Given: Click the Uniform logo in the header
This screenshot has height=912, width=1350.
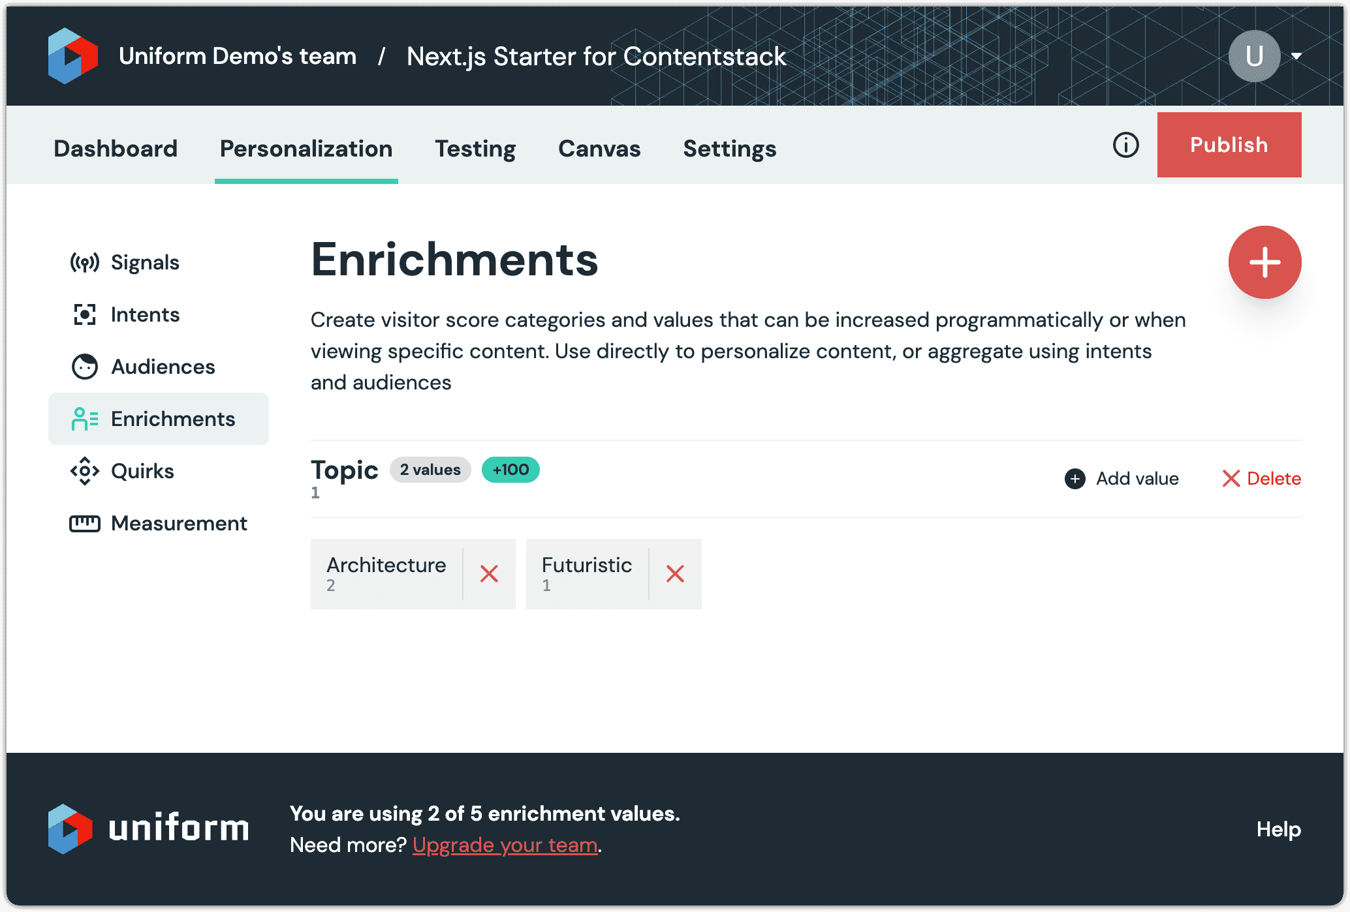Looking at the screenshot, I should (x=72, y=56).
